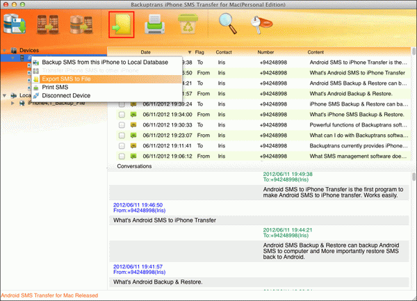
Task: Click the recycle bin delete toolbar icon
Action: pos(188,24)
